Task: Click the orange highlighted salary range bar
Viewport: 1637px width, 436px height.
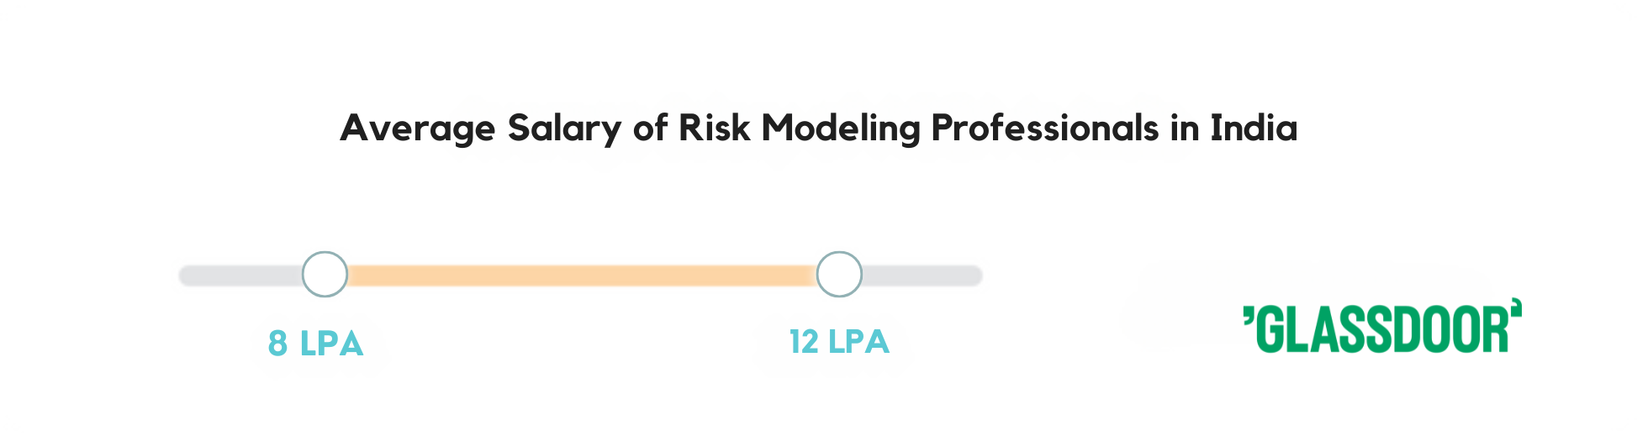Action: [582, 276]
